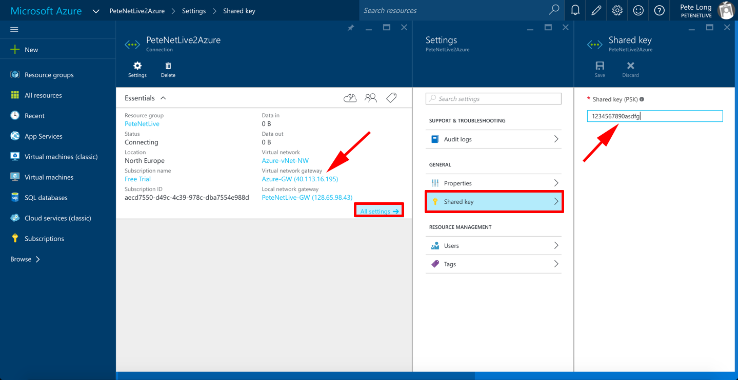Click the Delete trash icon
The height and width of the screenshot is (380, 738).
(168, 70)
